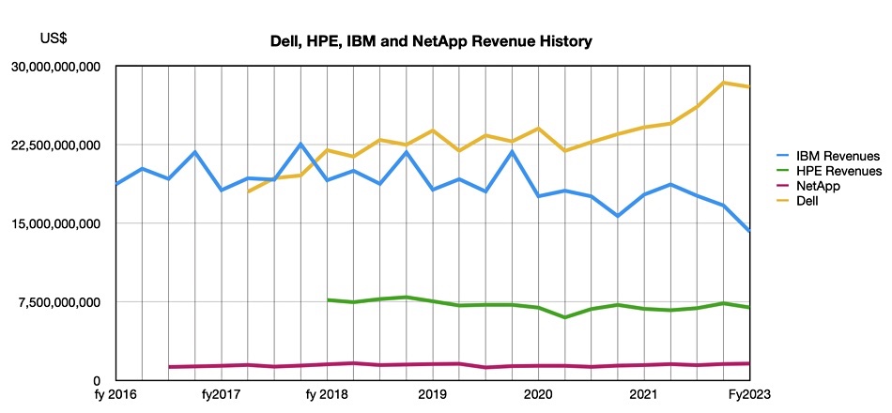892x413 pixels.
Task: Click the IBM line start at fy 2016
Action: click(117, 184)
